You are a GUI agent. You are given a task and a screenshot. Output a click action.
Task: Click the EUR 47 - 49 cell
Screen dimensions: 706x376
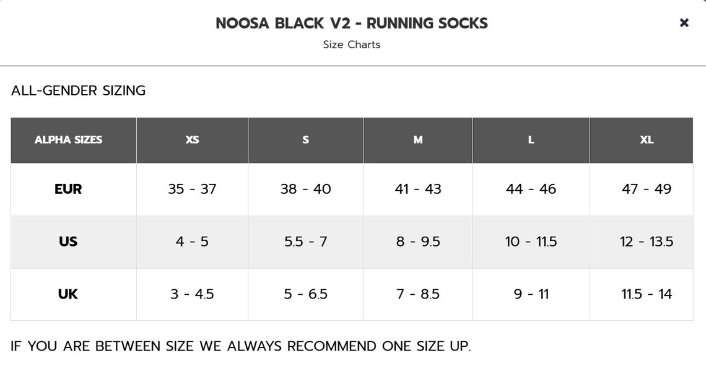pyautogui.click(x=647, y=189)
